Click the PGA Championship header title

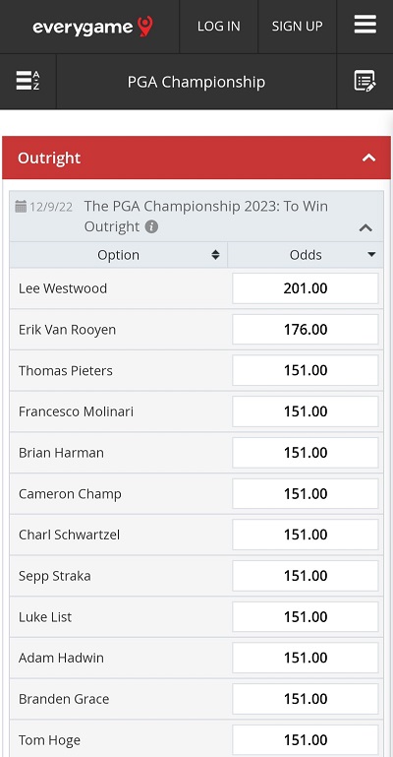[x=196, y=82]
